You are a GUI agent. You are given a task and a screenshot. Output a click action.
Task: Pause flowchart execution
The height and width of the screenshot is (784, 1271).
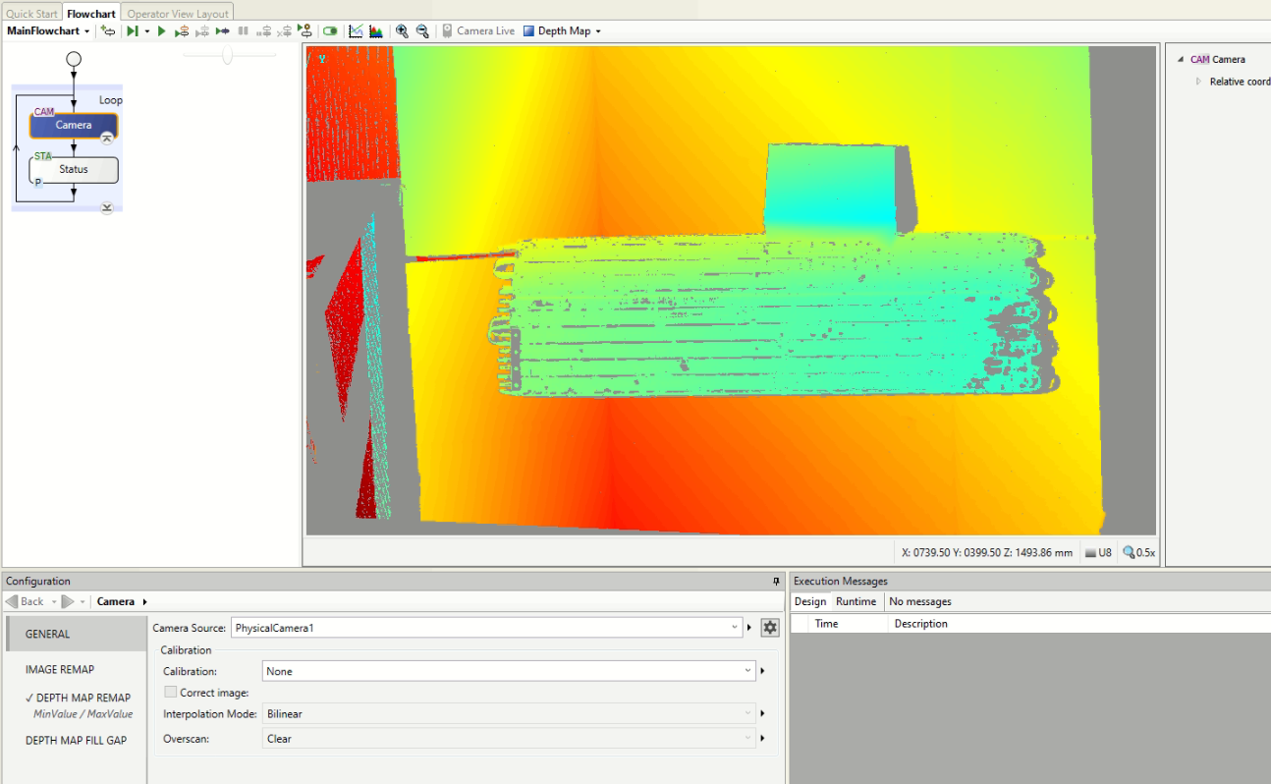(x=243, y=30)
